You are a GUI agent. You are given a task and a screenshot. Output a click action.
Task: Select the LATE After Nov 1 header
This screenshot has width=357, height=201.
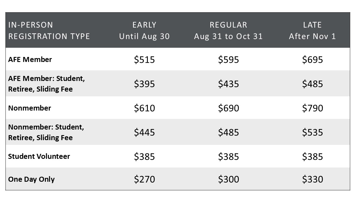click(x=312, y=30)
